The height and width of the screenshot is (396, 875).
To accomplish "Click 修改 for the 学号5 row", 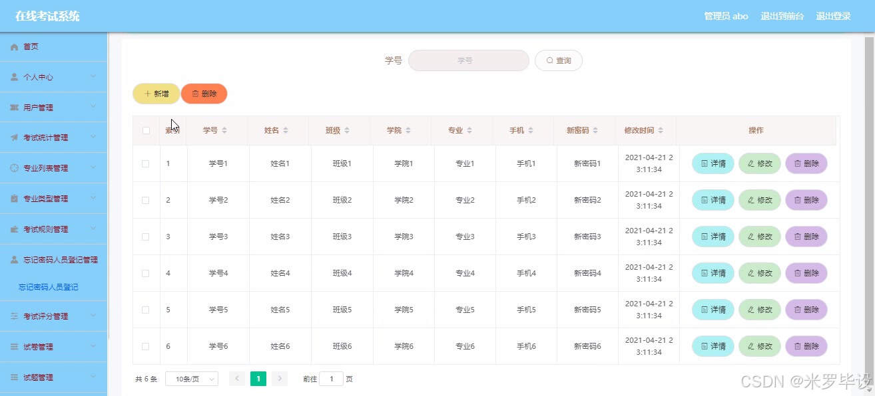I will [x=760, y=310].
